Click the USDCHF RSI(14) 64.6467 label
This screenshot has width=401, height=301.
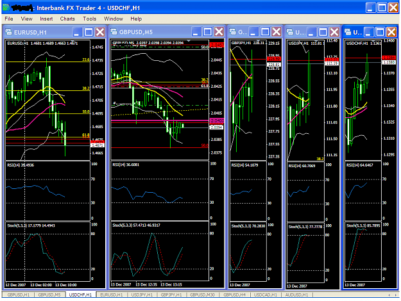[359, 165]
